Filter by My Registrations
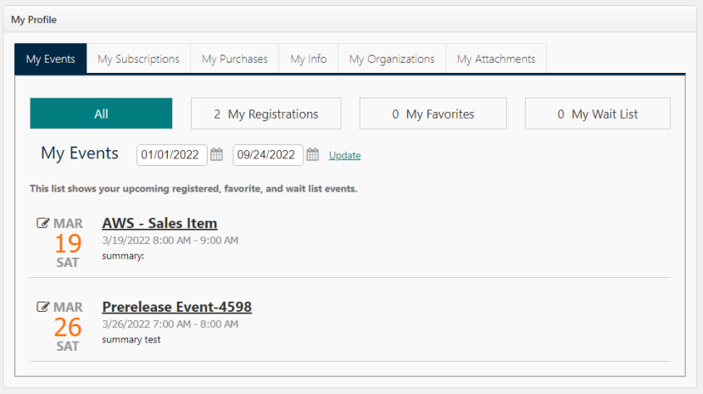 click(x=266, y=114)
